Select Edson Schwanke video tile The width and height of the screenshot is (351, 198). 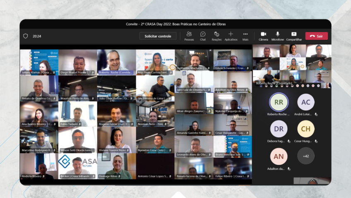233,60
